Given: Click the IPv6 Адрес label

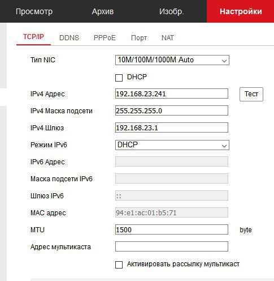Looking at the screenshot, I should pyautogui.click(x=47, y=162).
